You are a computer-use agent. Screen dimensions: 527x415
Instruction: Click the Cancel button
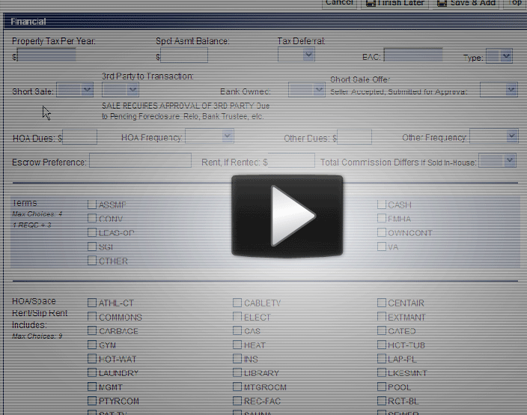point(339,3)
